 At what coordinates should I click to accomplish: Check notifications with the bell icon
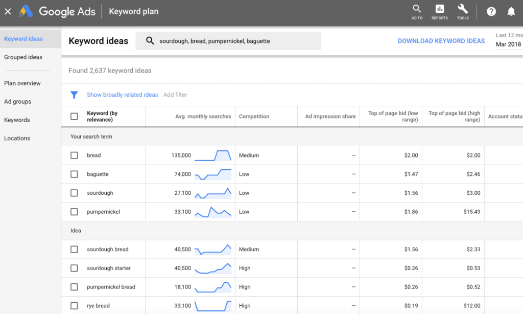click(x=511, y=11)
